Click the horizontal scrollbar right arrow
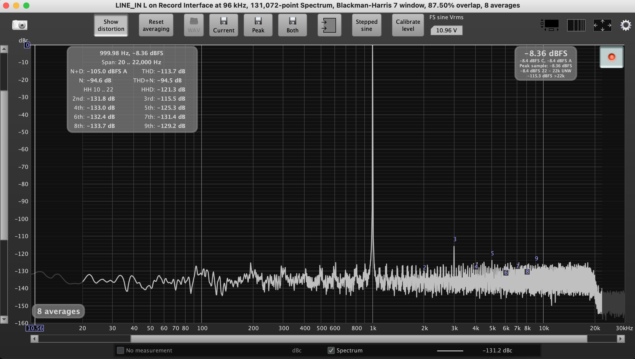This screenshot has width=635, height=359. [x=621, y=339]
